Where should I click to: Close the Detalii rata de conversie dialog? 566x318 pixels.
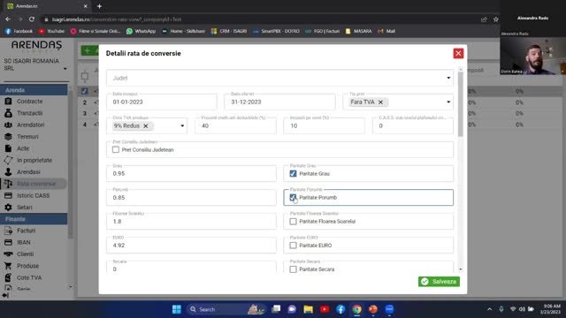pyautogui.click(x=458, y=53)
